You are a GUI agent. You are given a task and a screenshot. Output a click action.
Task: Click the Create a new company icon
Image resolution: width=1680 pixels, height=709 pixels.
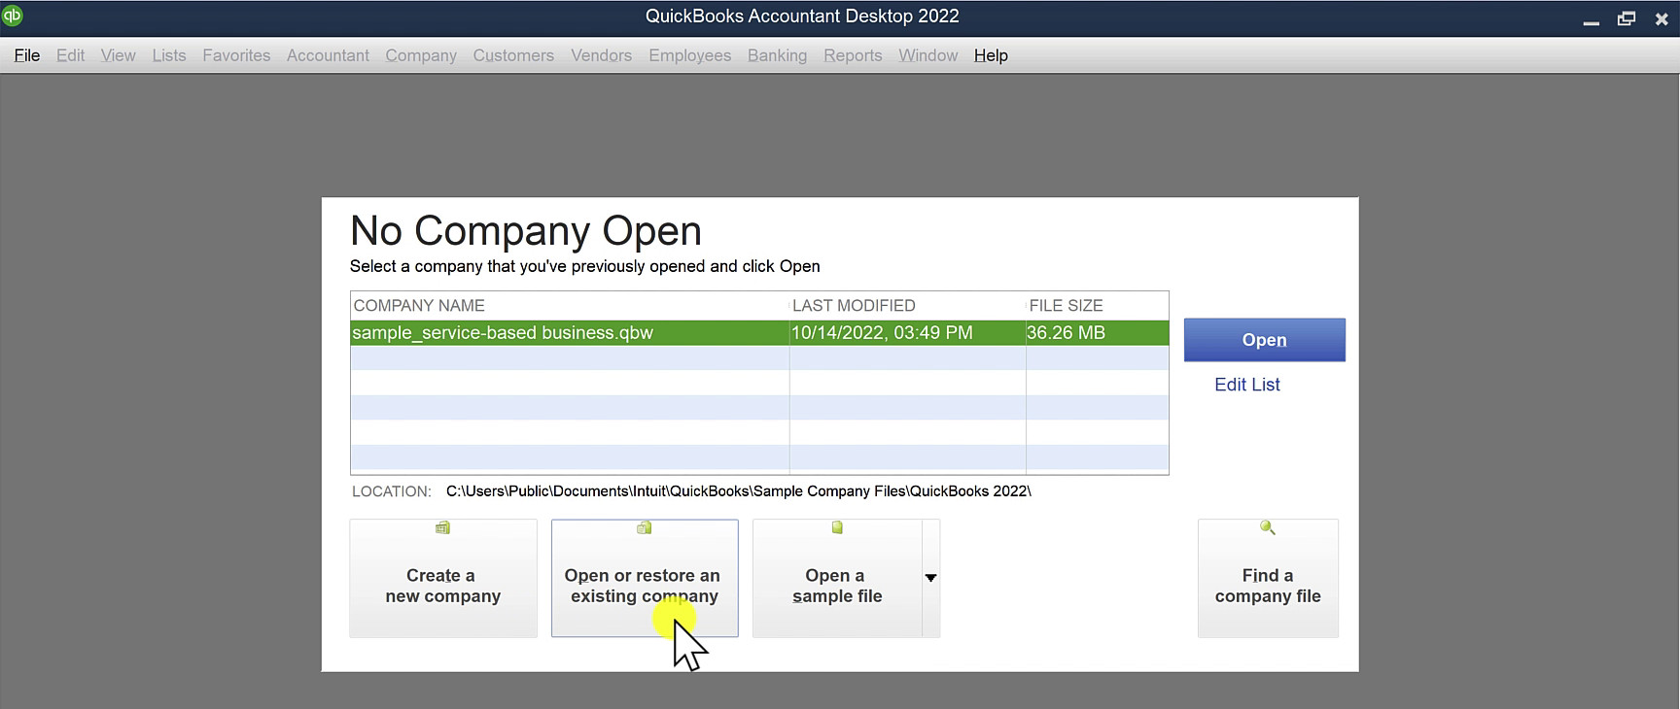point(442,527)
